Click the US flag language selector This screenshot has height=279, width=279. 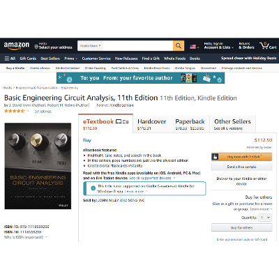195,47
